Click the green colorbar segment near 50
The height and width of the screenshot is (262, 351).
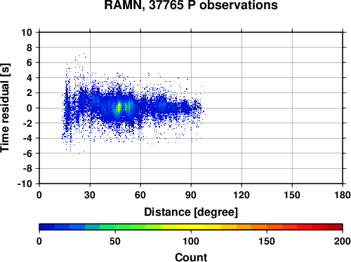tap(115, 226)
